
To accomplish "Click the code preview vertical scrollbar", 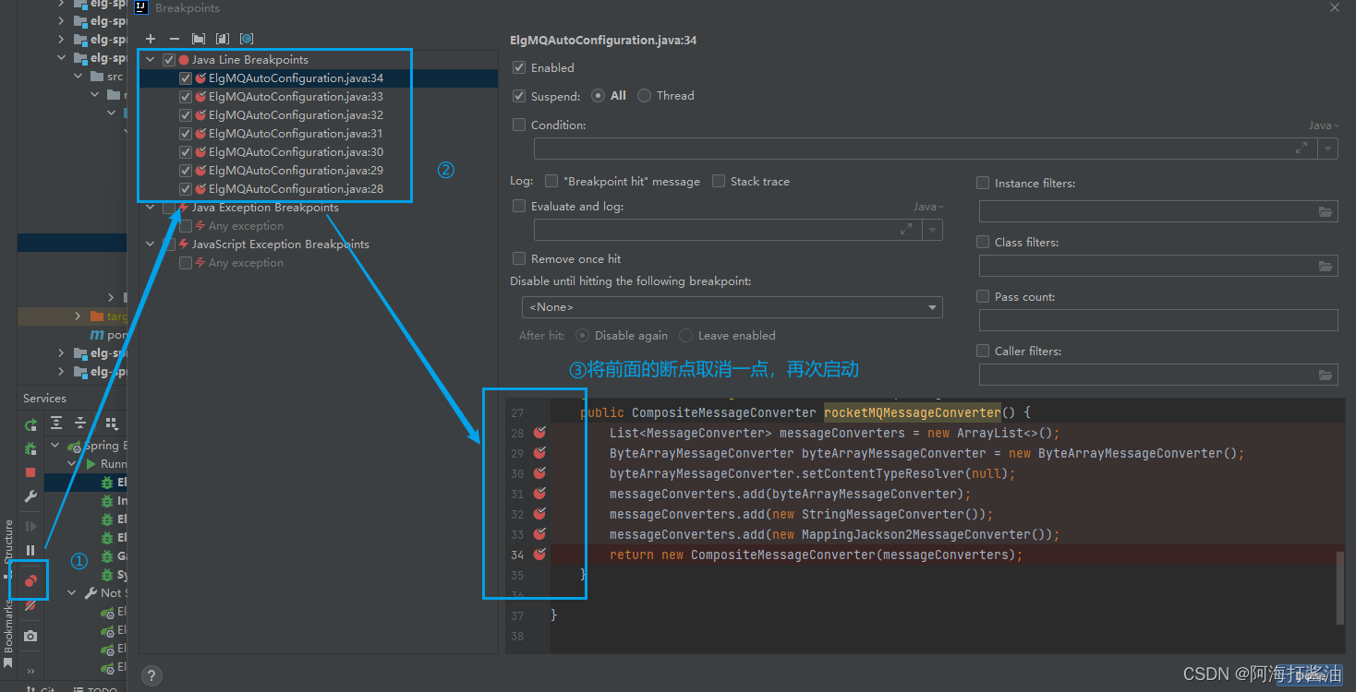I will (x=1340, y=589).
